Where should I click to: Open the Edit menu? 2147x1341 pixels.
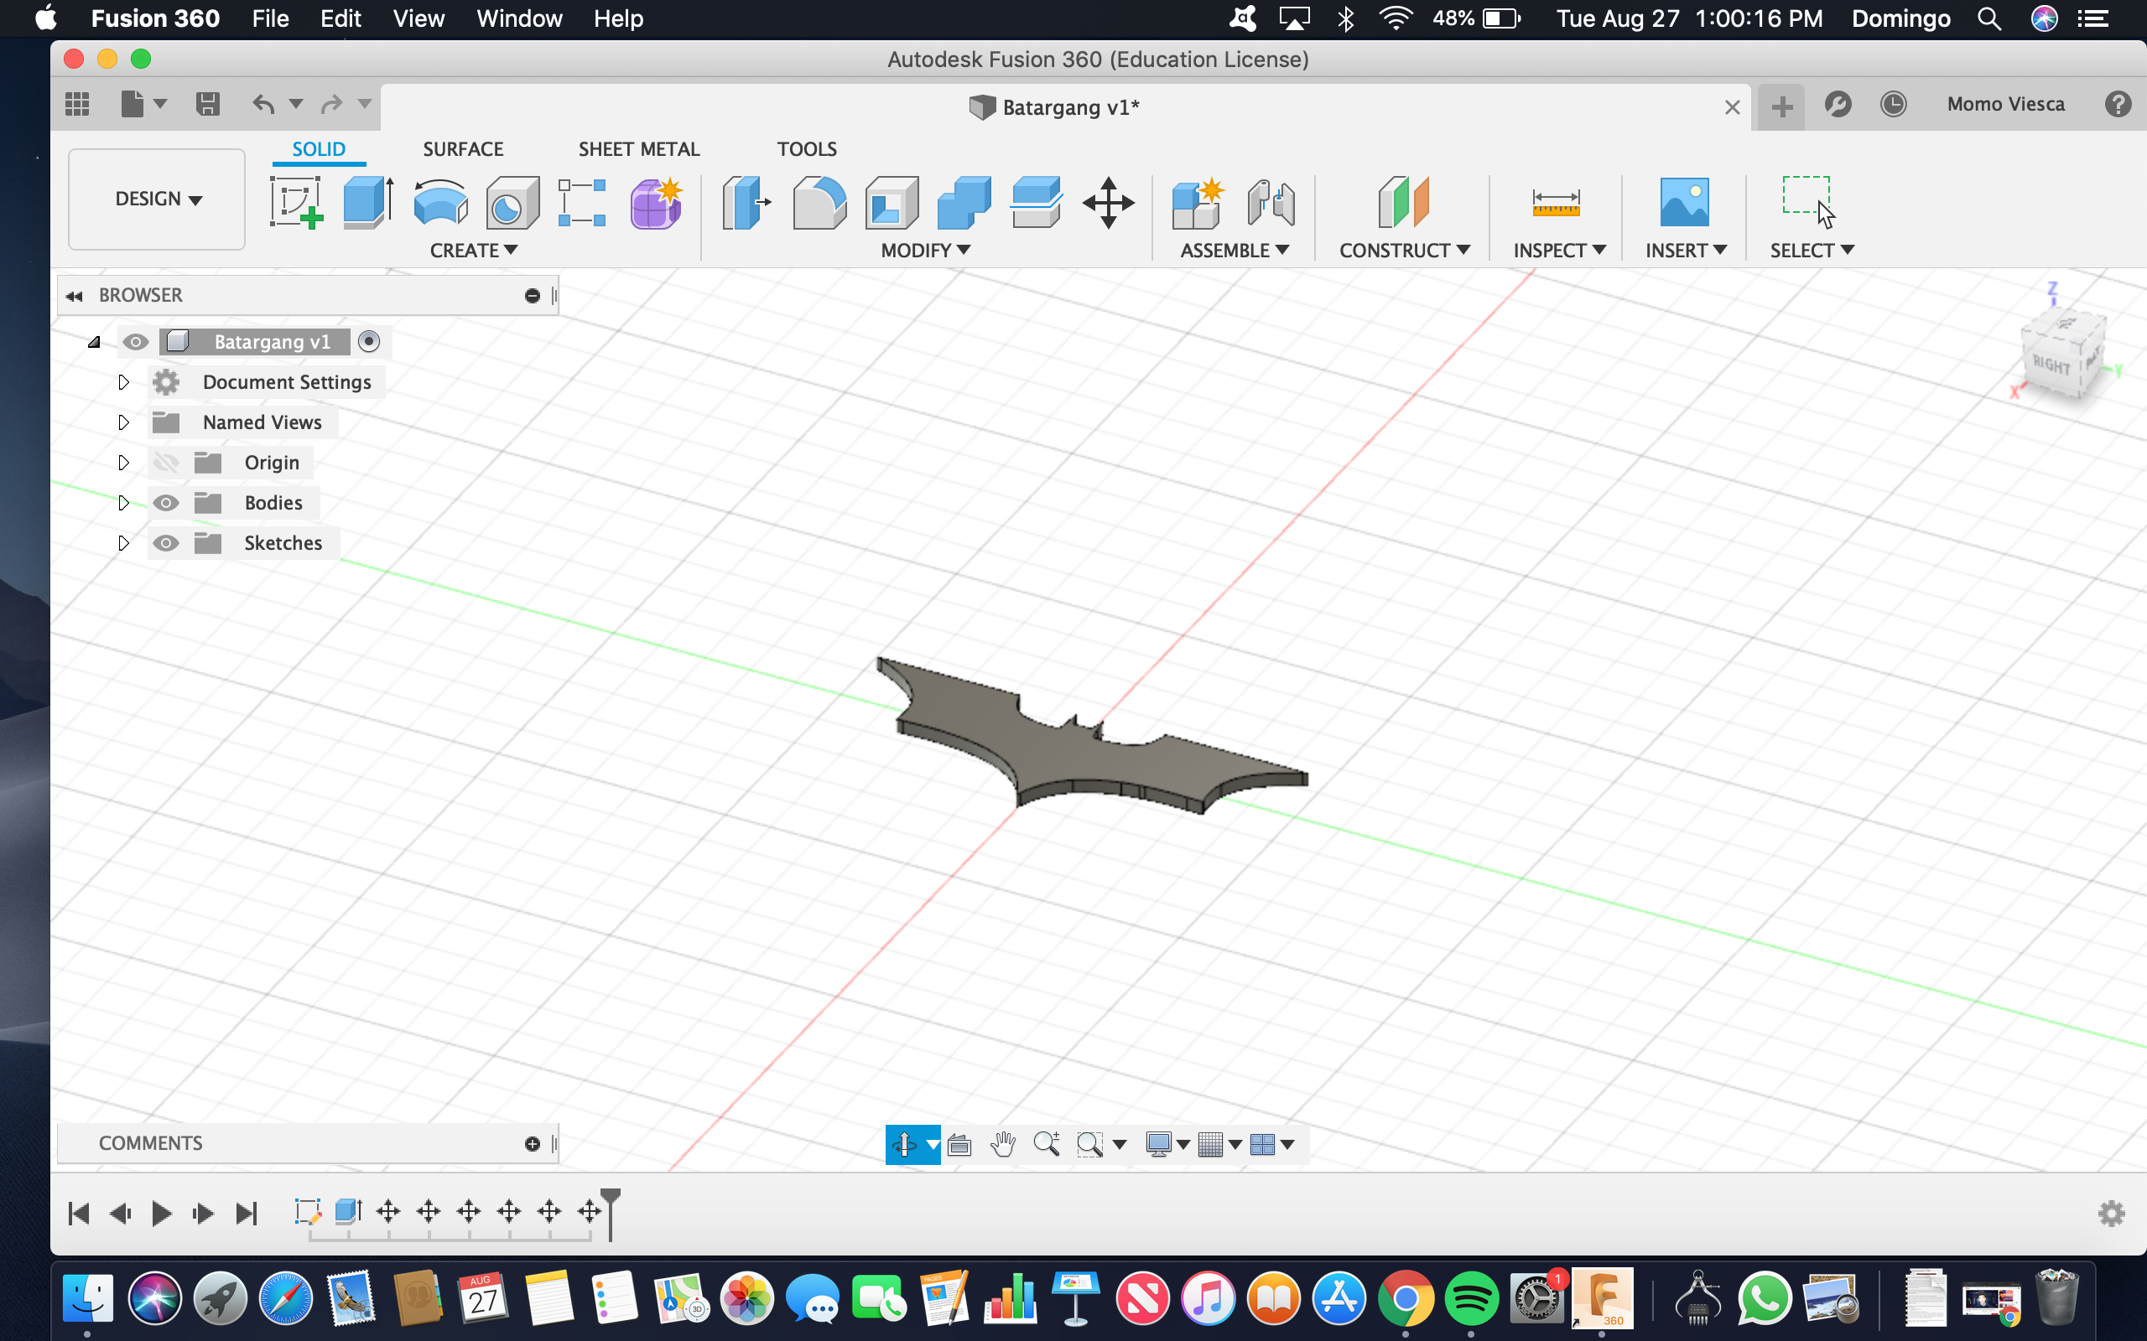pyautogui.click(x=341, y=18)
